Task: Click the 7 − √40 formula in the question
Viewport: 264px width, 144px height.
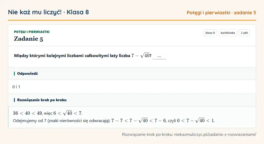Action: [140, 55]
